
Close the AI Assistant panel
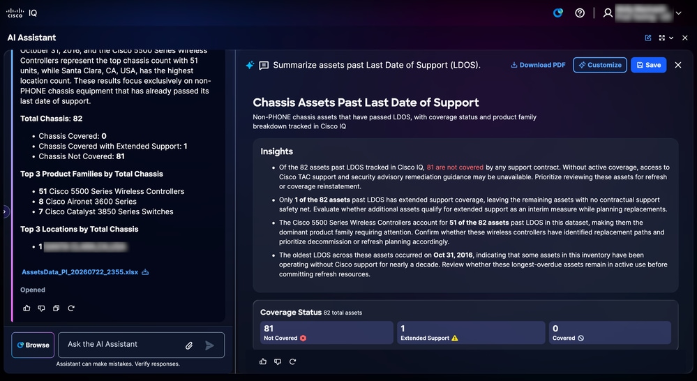[685, 38]
